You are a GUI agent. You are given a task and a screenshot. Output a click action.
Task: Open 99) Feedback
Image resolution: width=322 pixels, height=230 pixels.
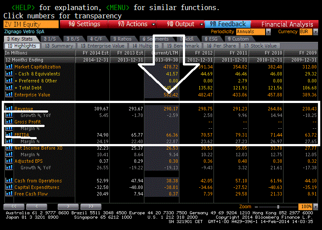[x=227, y=24]
